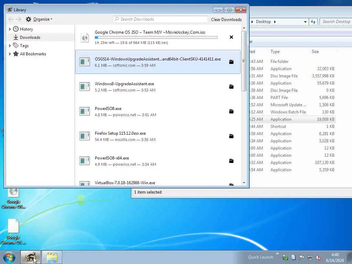The width and height of the screenshot is (352, 264).
Task: Select History in the Library sidebar
Action: (26, 29)
